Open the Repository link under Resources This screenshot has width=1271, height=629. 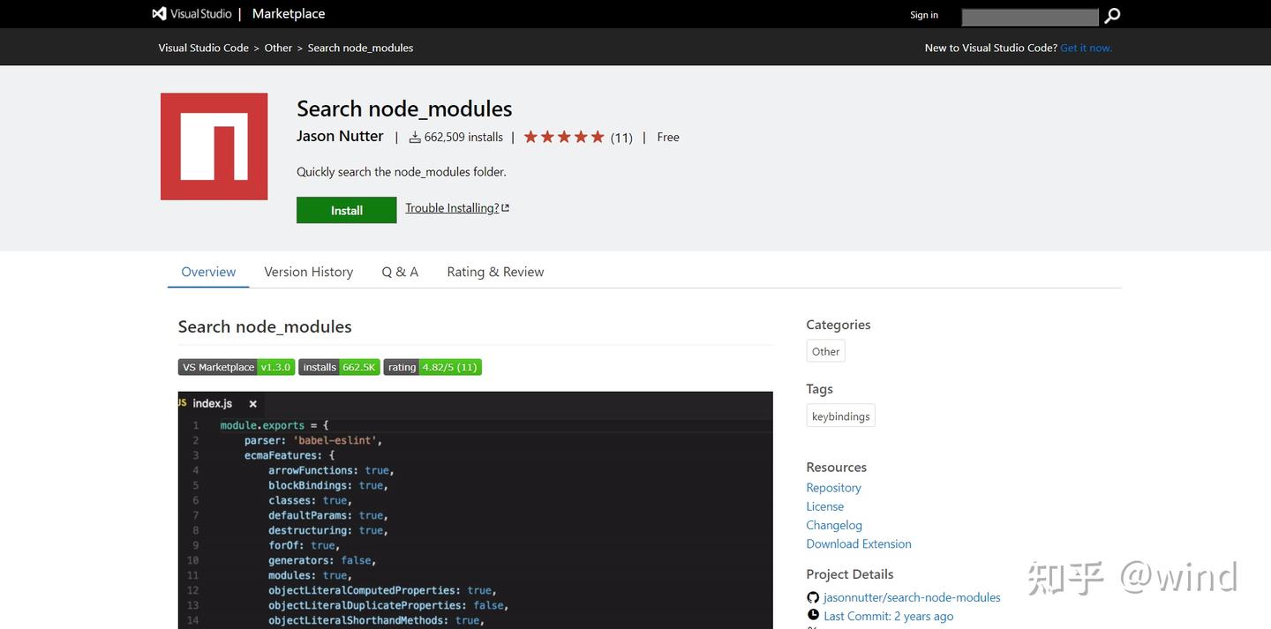pyautogui.click(x=832, y=487)
